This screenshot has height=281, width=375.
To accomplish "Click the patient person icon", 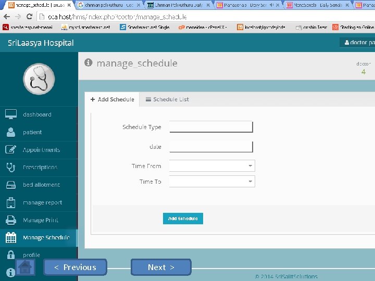I will (x=11, y=132).
